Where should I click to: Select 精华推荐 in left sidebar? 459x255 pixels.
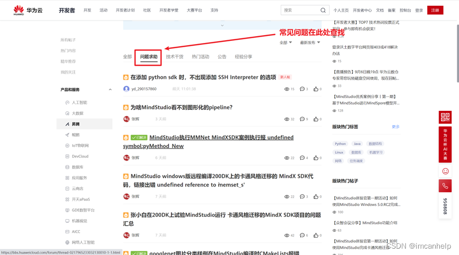tap(68, 61)
